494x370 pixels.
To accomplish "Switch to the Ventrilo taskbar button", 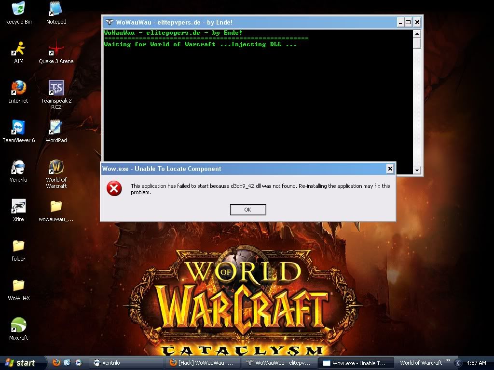I will [x=126, y=363].
